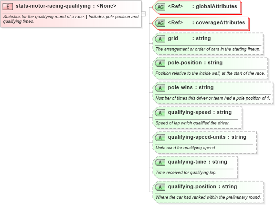The height and width of the screenshot is (205, 275).
Task: Select the 'qualifying-position : string' attribute name
Action: pos(202,187)
